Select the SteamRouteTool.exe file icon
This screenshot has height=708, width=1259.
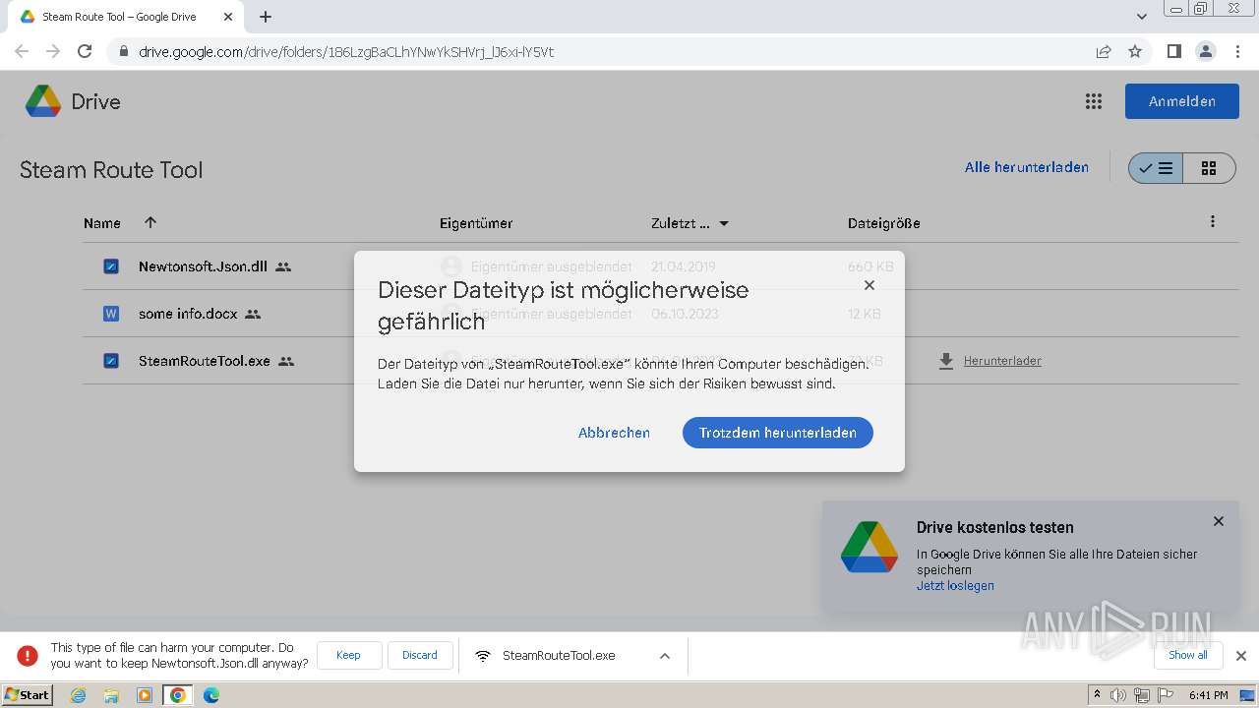111,361
